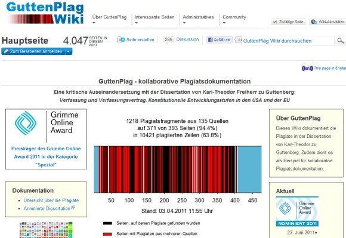The width and height of the screenshot is (346, 238).
Task: Click the Facebook Gefällt mir button
Action: (220, 40)
